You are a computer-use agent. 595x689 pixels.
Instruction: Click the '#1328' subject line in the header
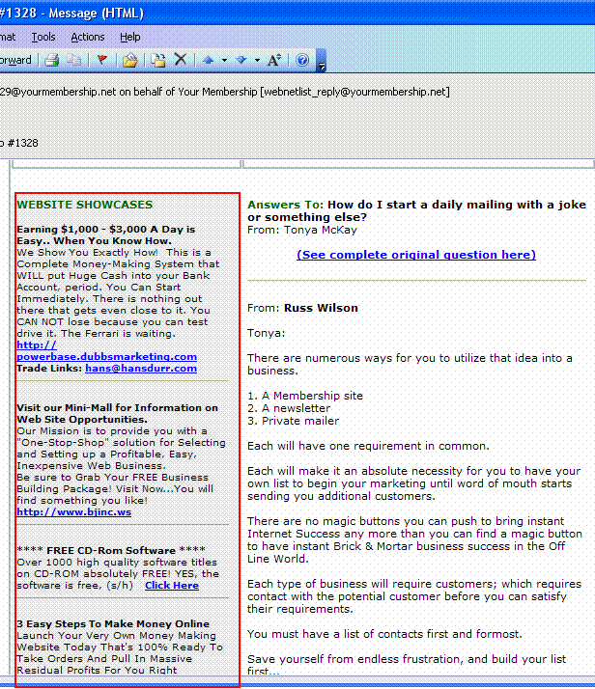[23, 143]
